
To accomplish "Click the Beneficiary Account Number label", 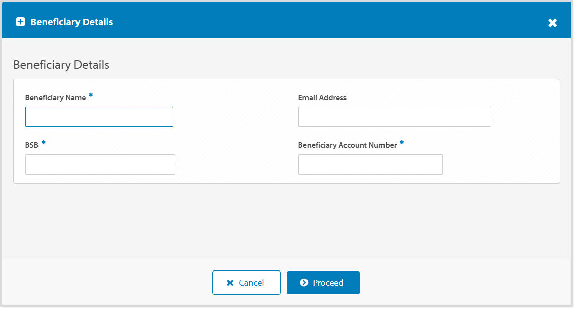I will click(346, 145).
